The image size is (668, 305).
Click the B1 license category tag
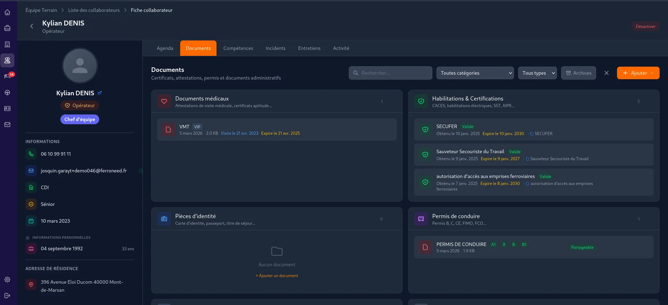pos(524,245)
